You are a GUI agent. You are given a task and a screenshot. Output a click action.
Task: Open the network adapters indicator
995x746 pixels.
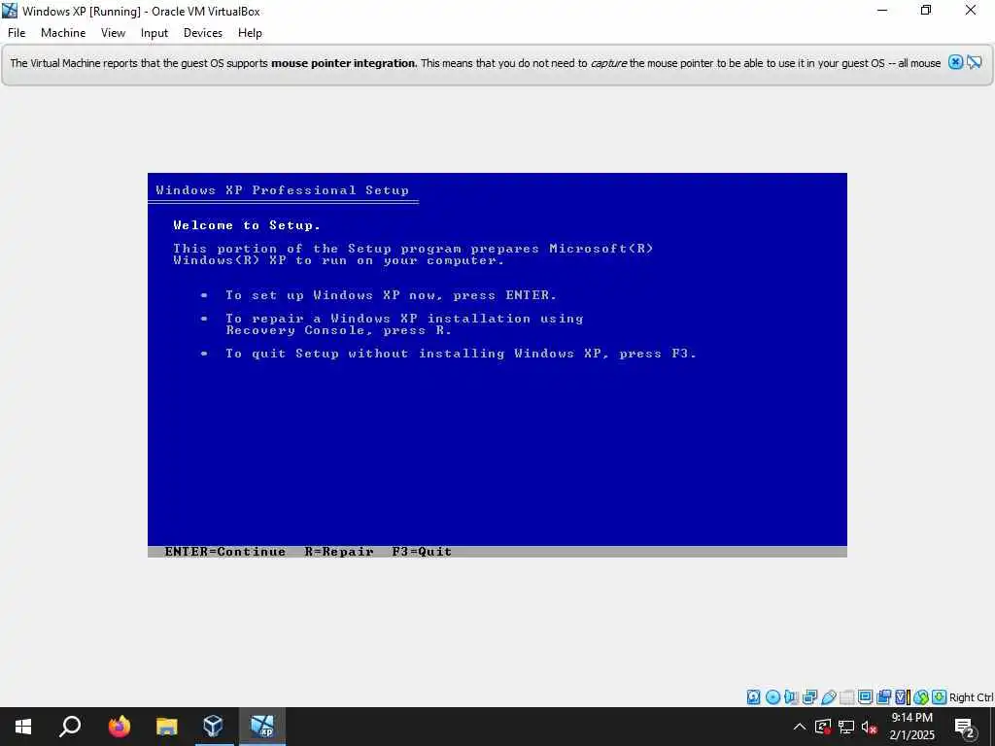pos(809,697)
